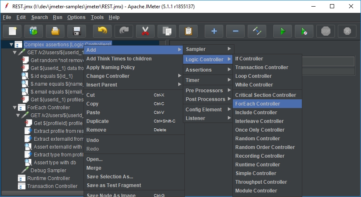The width and height of the screenshot is (361, 197).
Task: Open Listener submenu
Action: [208, 118]
